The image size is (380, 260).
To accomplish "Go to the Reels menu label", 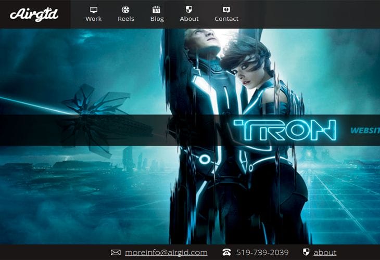I will 125,19.
